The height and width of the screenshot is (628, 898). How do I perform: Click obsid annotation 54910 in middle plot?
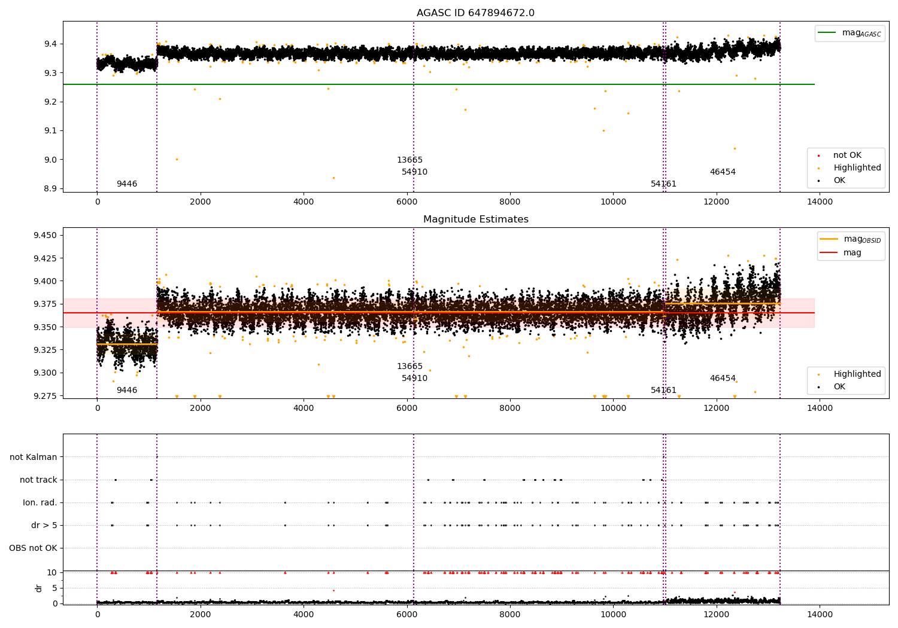414,379
